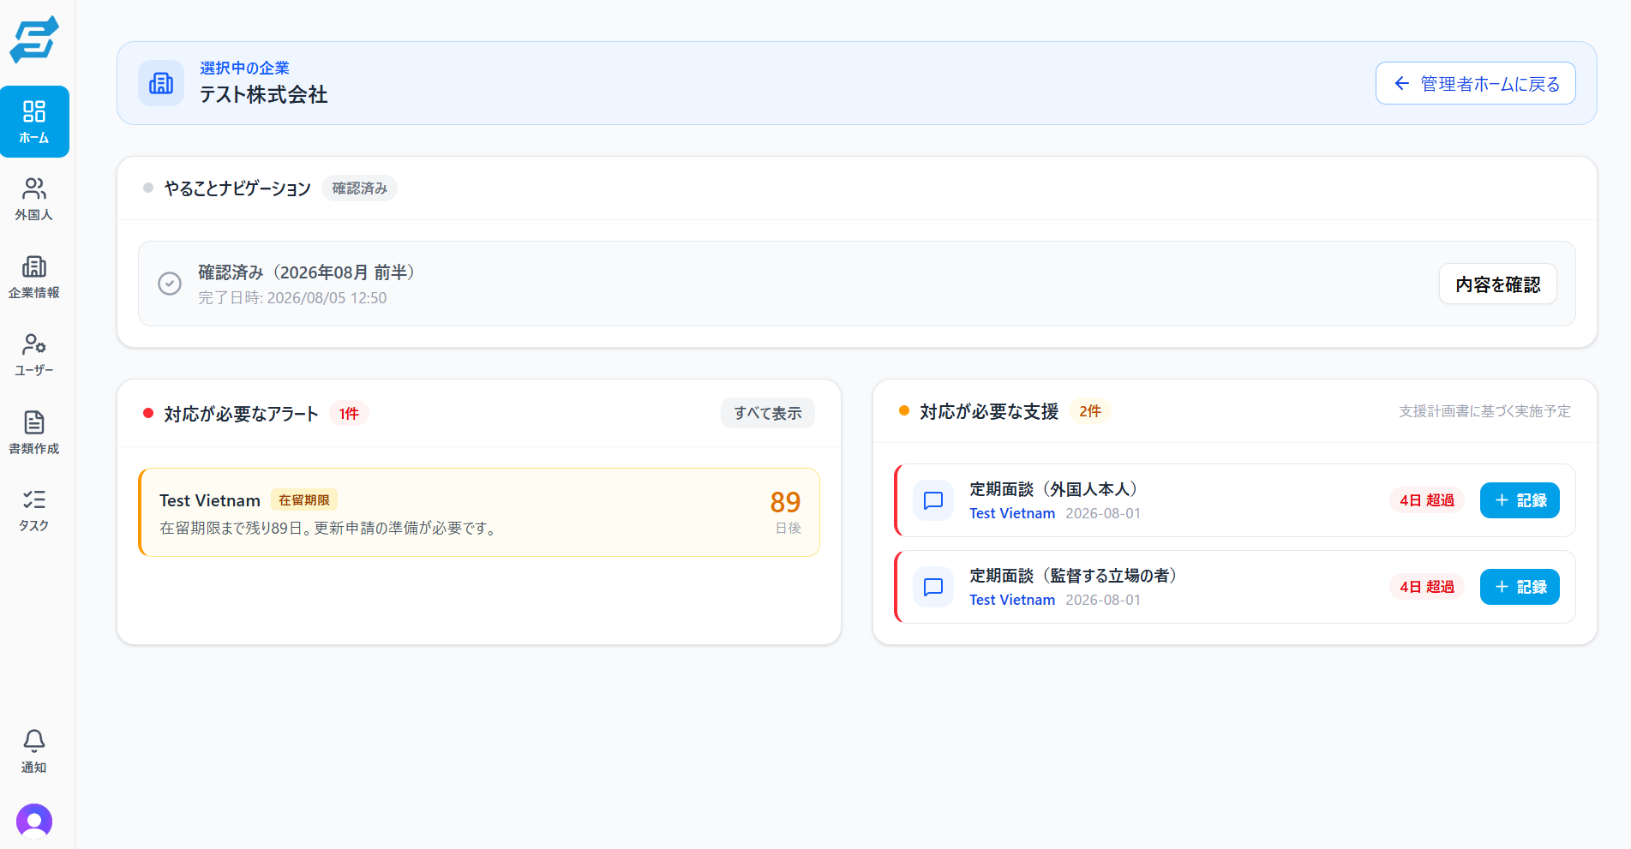Click the check circle icon next to 確認済み
1631x849 pixels.
170,284
